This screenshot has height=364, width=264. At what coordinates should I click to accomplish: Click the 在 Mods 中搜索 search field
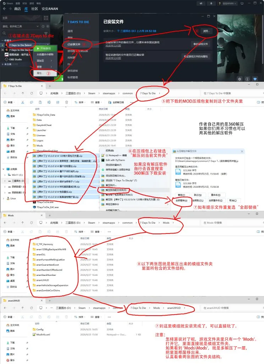tap(232, 223)
